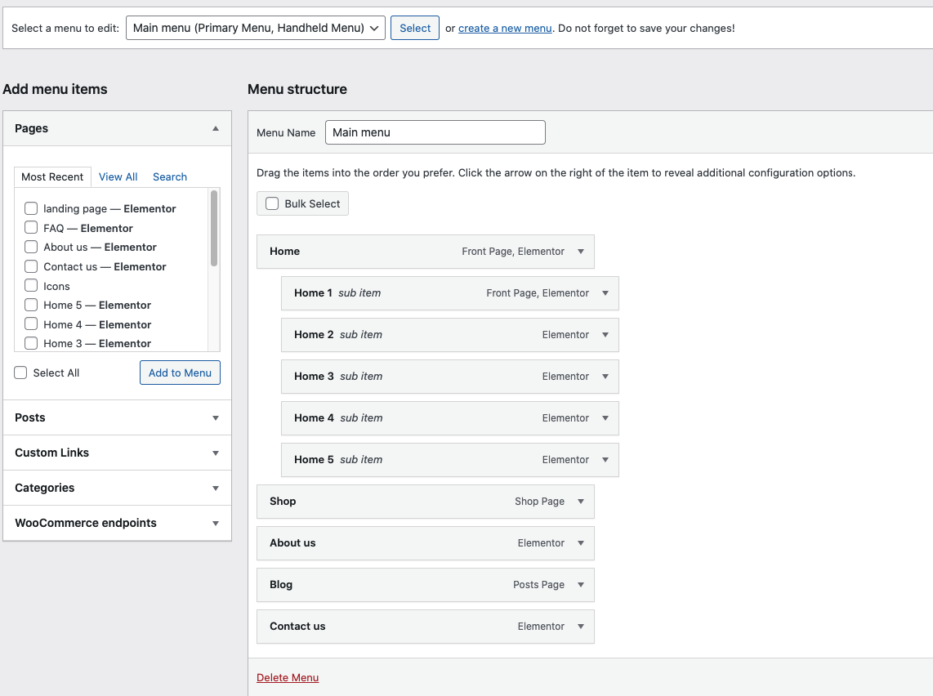Check the FAQ — Elementor page checkbox

31,228
